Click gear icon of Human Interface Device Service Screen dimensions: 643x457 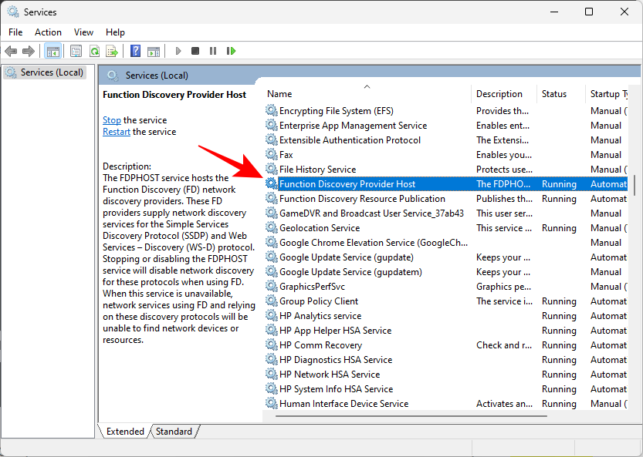click(x=271, y=403)
